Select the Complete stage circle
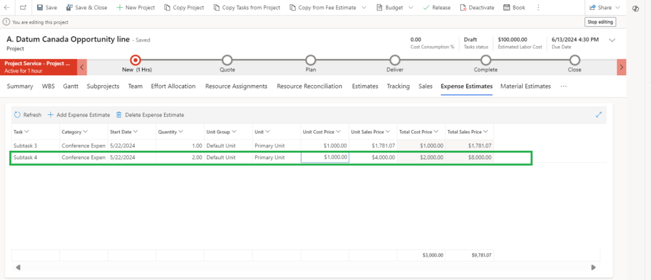 click(x=486, y=60)
